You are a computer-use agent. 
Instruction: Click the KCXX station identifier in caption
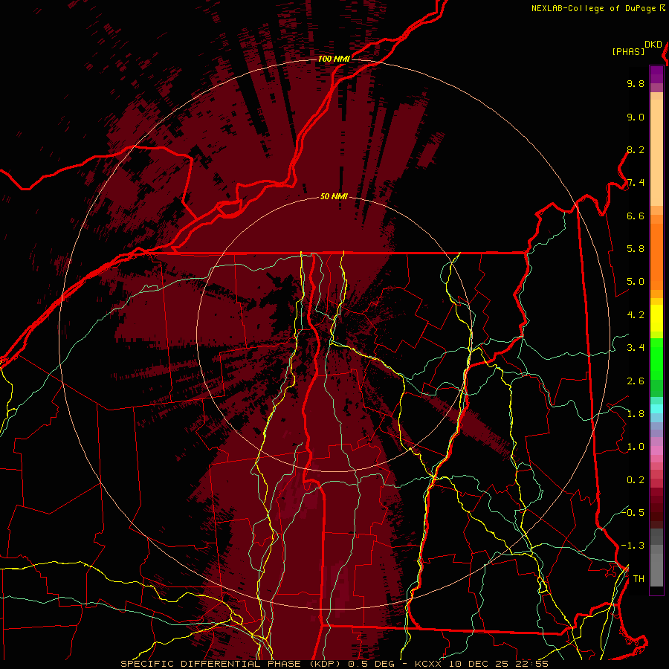point(427,664)
